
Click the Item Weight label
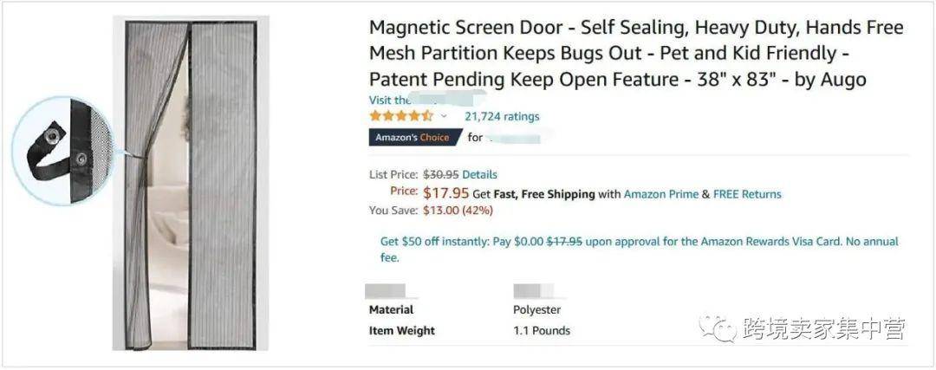pos(401,330)
